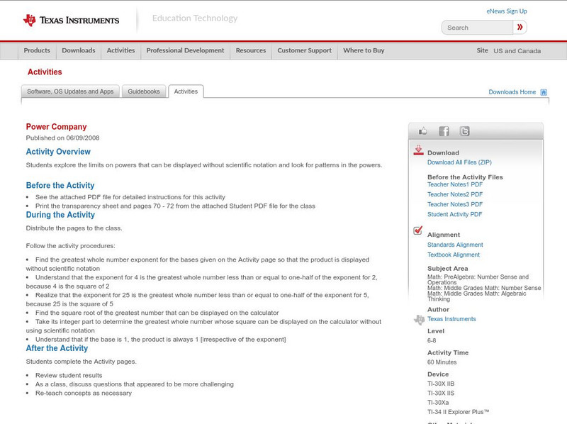Image resolution: width=567 pixels, height=424 pixels.
Task: Open the Customer Support menu
Action: (x=303, y=50)
